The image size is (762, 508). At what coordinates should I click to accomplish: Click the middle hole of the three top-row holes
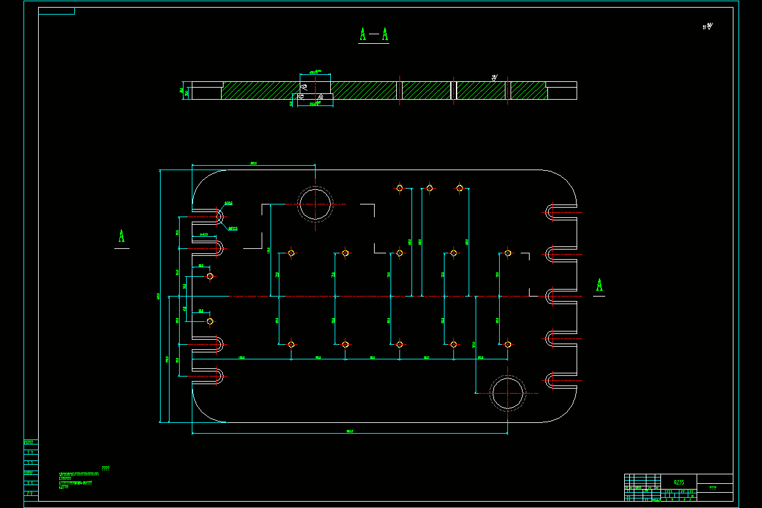[x=429, y=188]
